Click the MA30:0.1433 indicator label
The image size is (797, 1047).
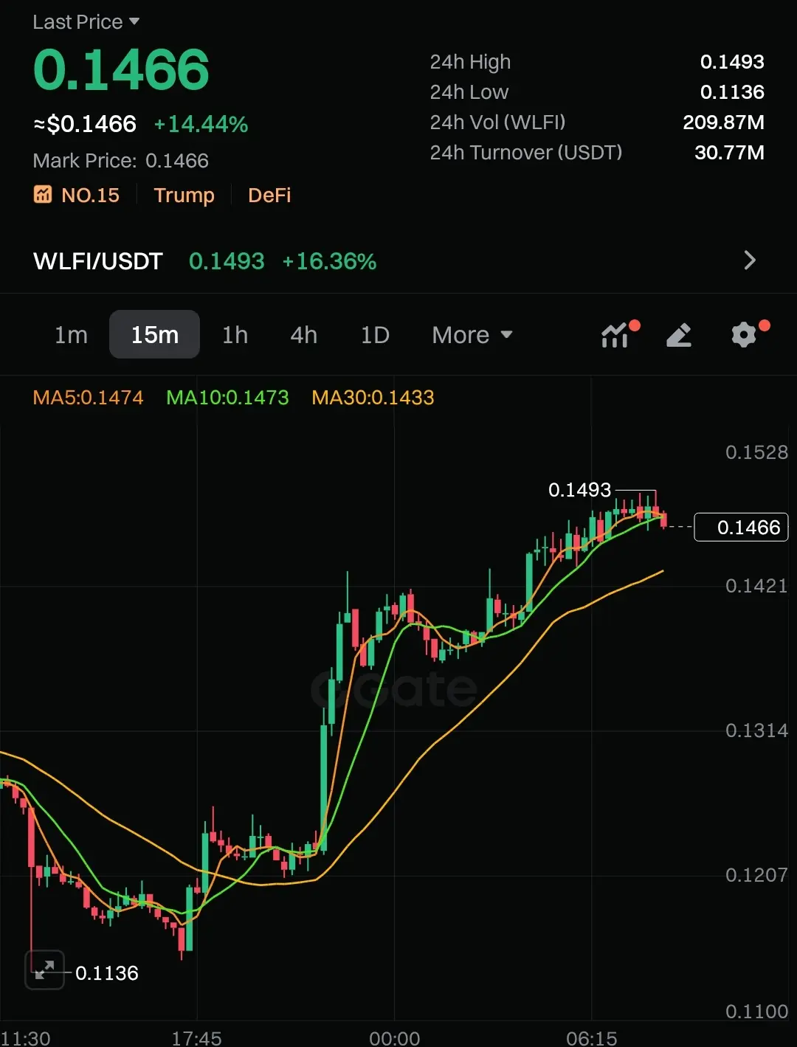[373, 398]
